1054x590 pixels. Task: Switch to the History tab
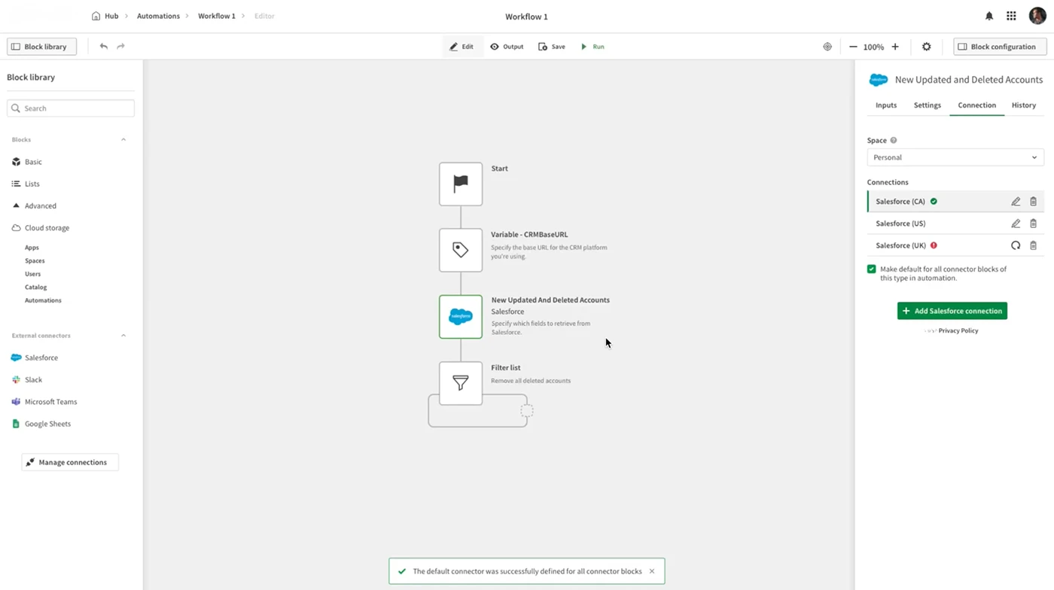(x=1024, y=105)
